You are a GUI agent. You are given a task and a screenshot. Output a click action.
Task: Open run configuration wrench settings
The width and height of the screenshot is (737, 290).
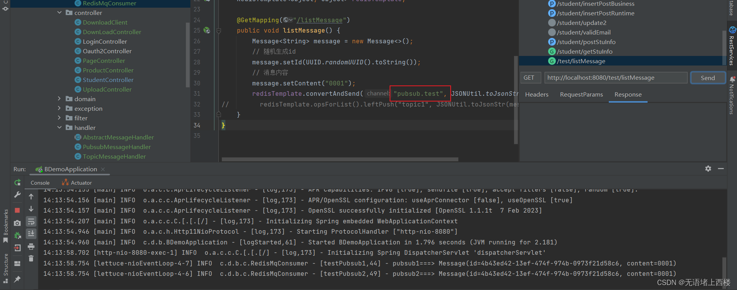tap(17, 195)
